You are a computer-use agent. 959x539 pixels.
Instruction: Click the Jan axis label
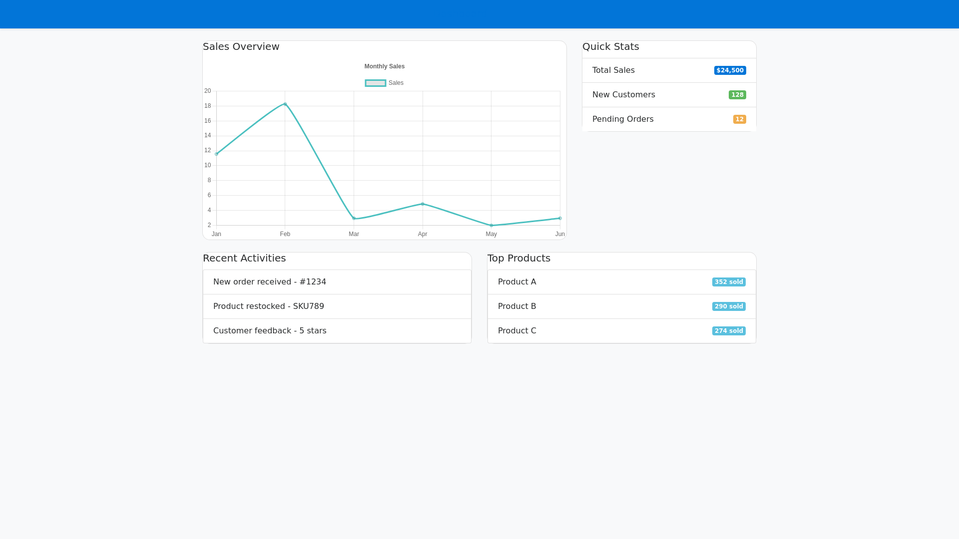tap(216, 234)
